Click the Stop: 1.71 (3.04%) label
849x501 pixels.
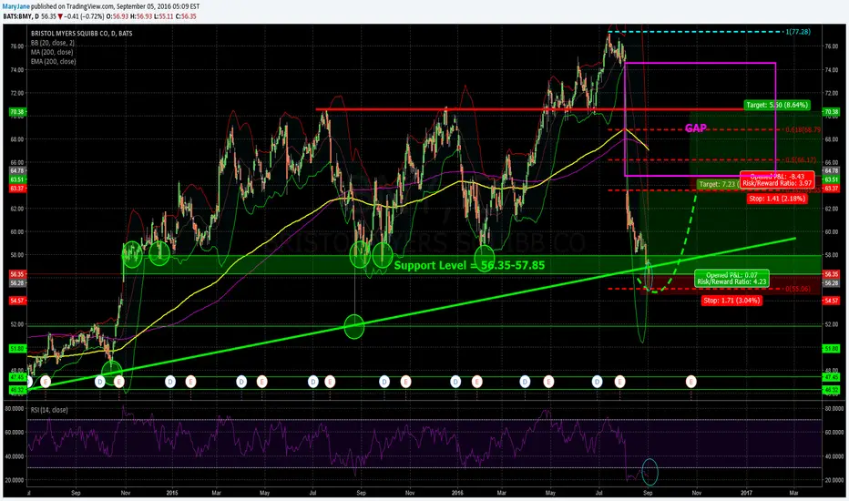tap(731, 300)
